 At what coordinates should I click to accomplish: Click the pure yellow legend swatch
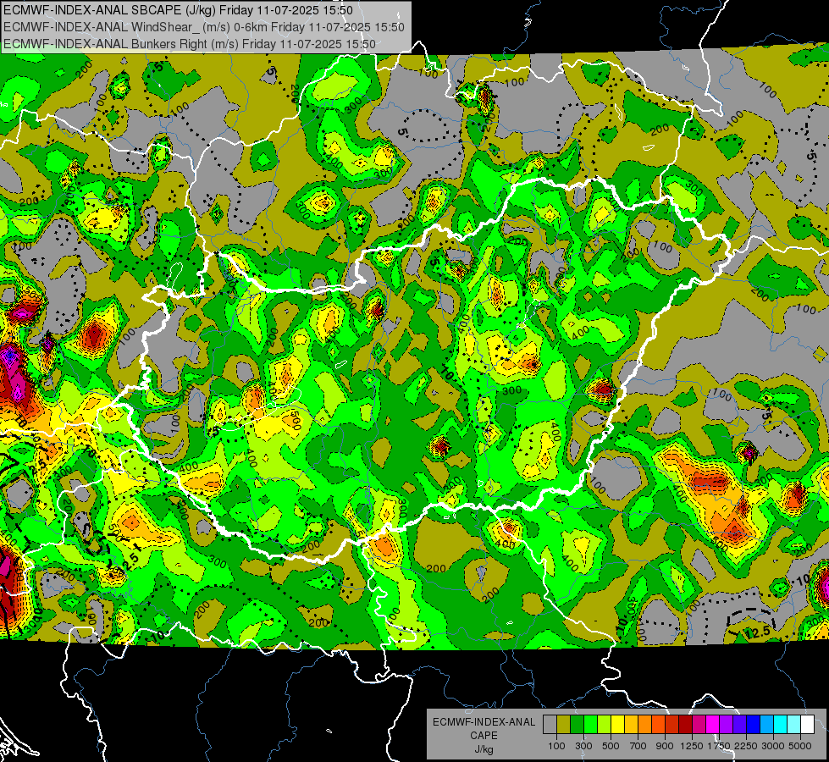pyautogui.click(x=617, y=724)
